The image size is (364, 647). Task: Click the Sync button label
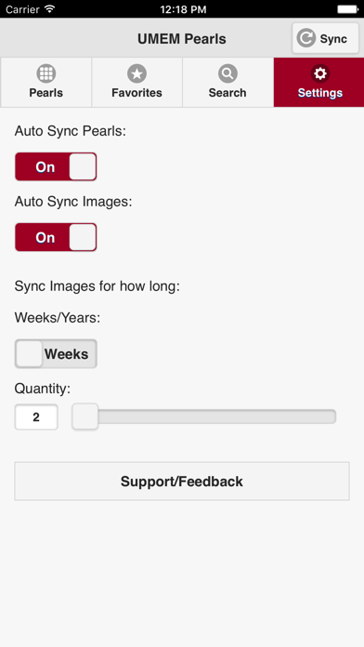[333, 39]
